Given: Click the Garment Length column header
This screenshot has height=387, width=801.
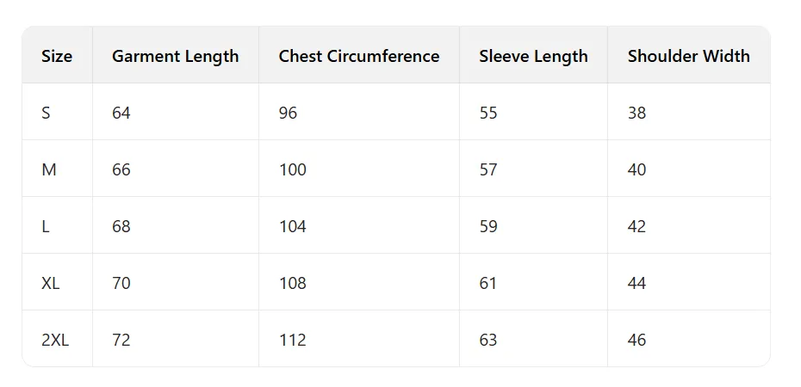Looking at the screenshot, I should [175, 57].
